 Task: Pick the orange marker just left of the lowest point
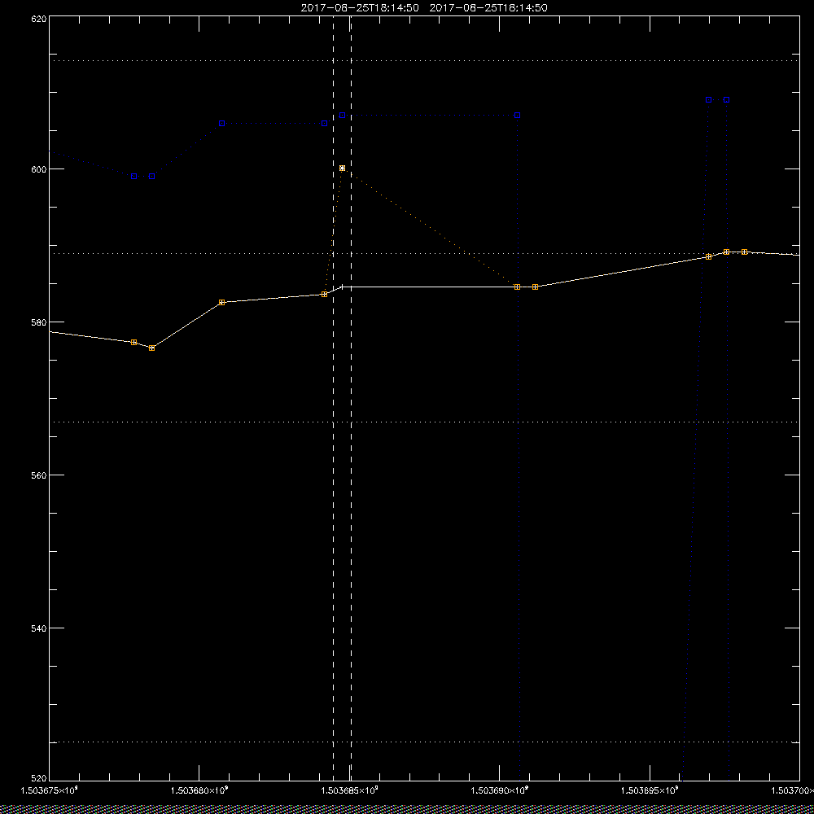pos(134,342)
